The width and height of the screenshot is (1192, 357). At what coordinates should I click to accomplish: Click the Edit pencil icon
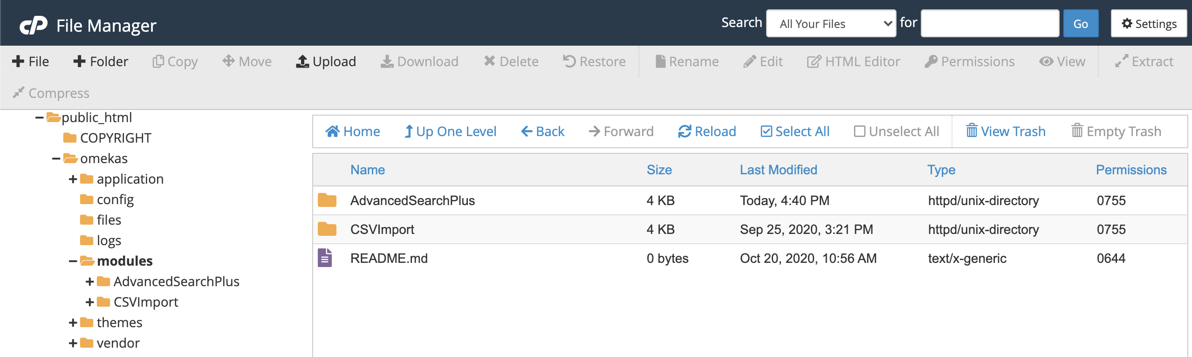[x=749, y=62]
